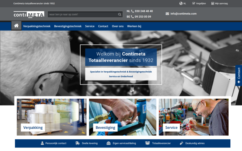Image resolution: width=242 pixels, height=151 pixels.
Task: Click the truck icon for Snelle levering
Action: point(77,143)
